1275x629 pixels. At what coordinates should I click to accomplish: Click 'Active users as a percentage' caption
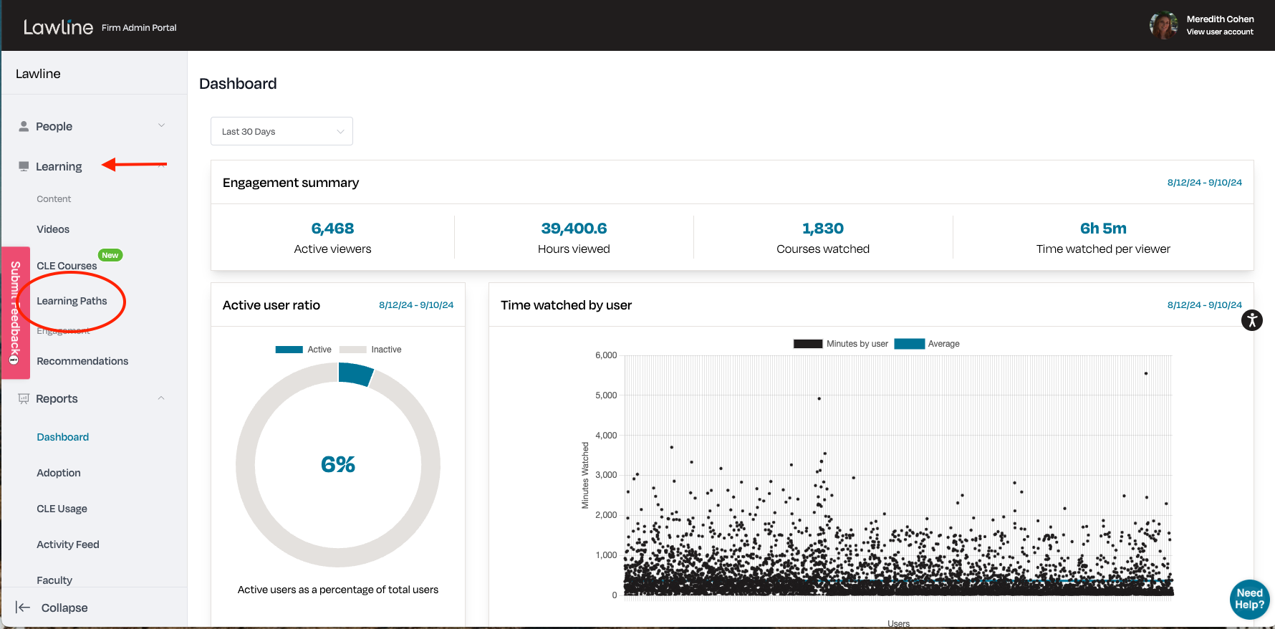[x=338, y=590]
